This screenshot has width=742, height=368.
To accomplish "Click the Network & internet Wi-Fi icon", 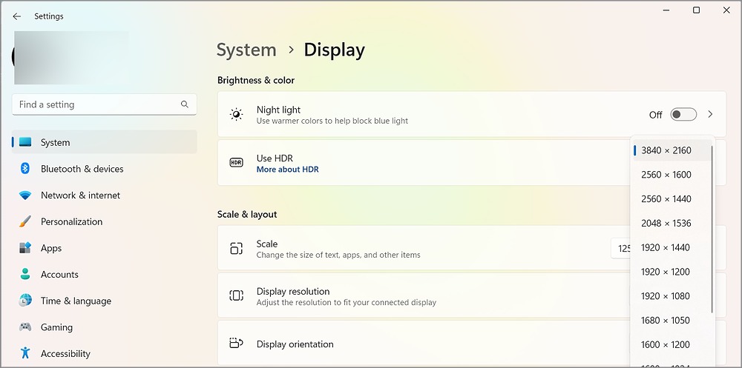I will (25, 195).
